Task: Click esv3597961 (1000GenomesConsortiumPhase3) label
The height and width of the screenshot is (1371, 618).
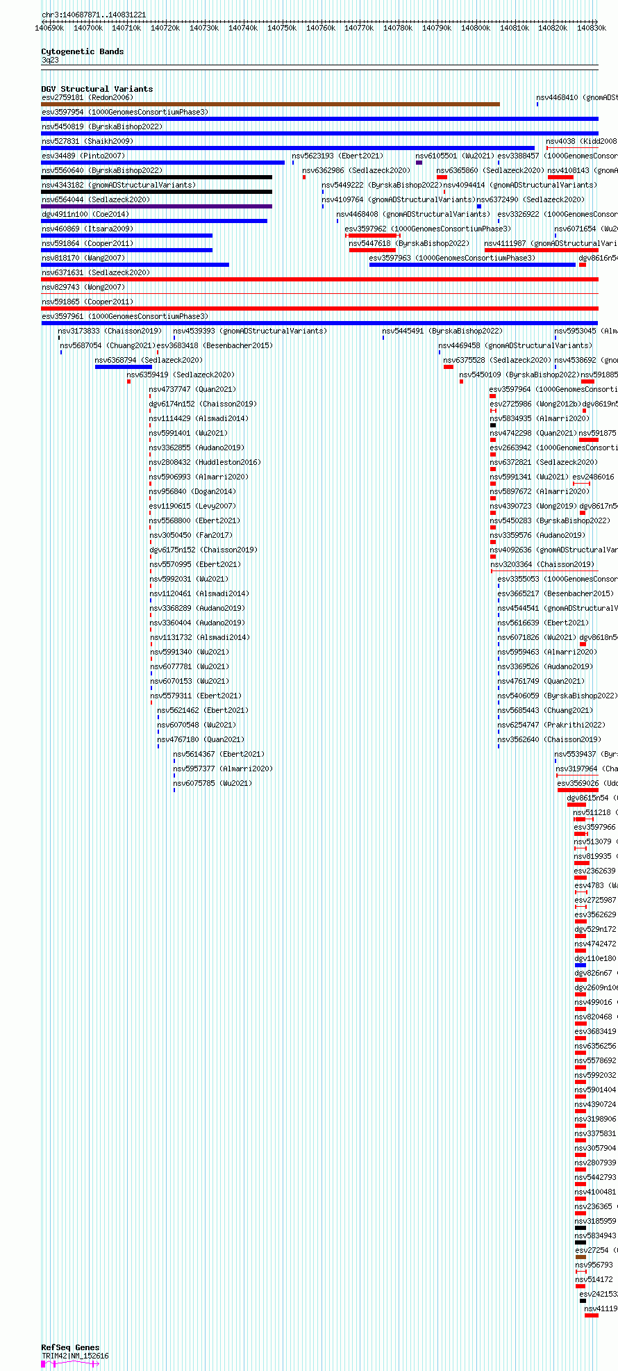Action: click(x=125, y=317)
